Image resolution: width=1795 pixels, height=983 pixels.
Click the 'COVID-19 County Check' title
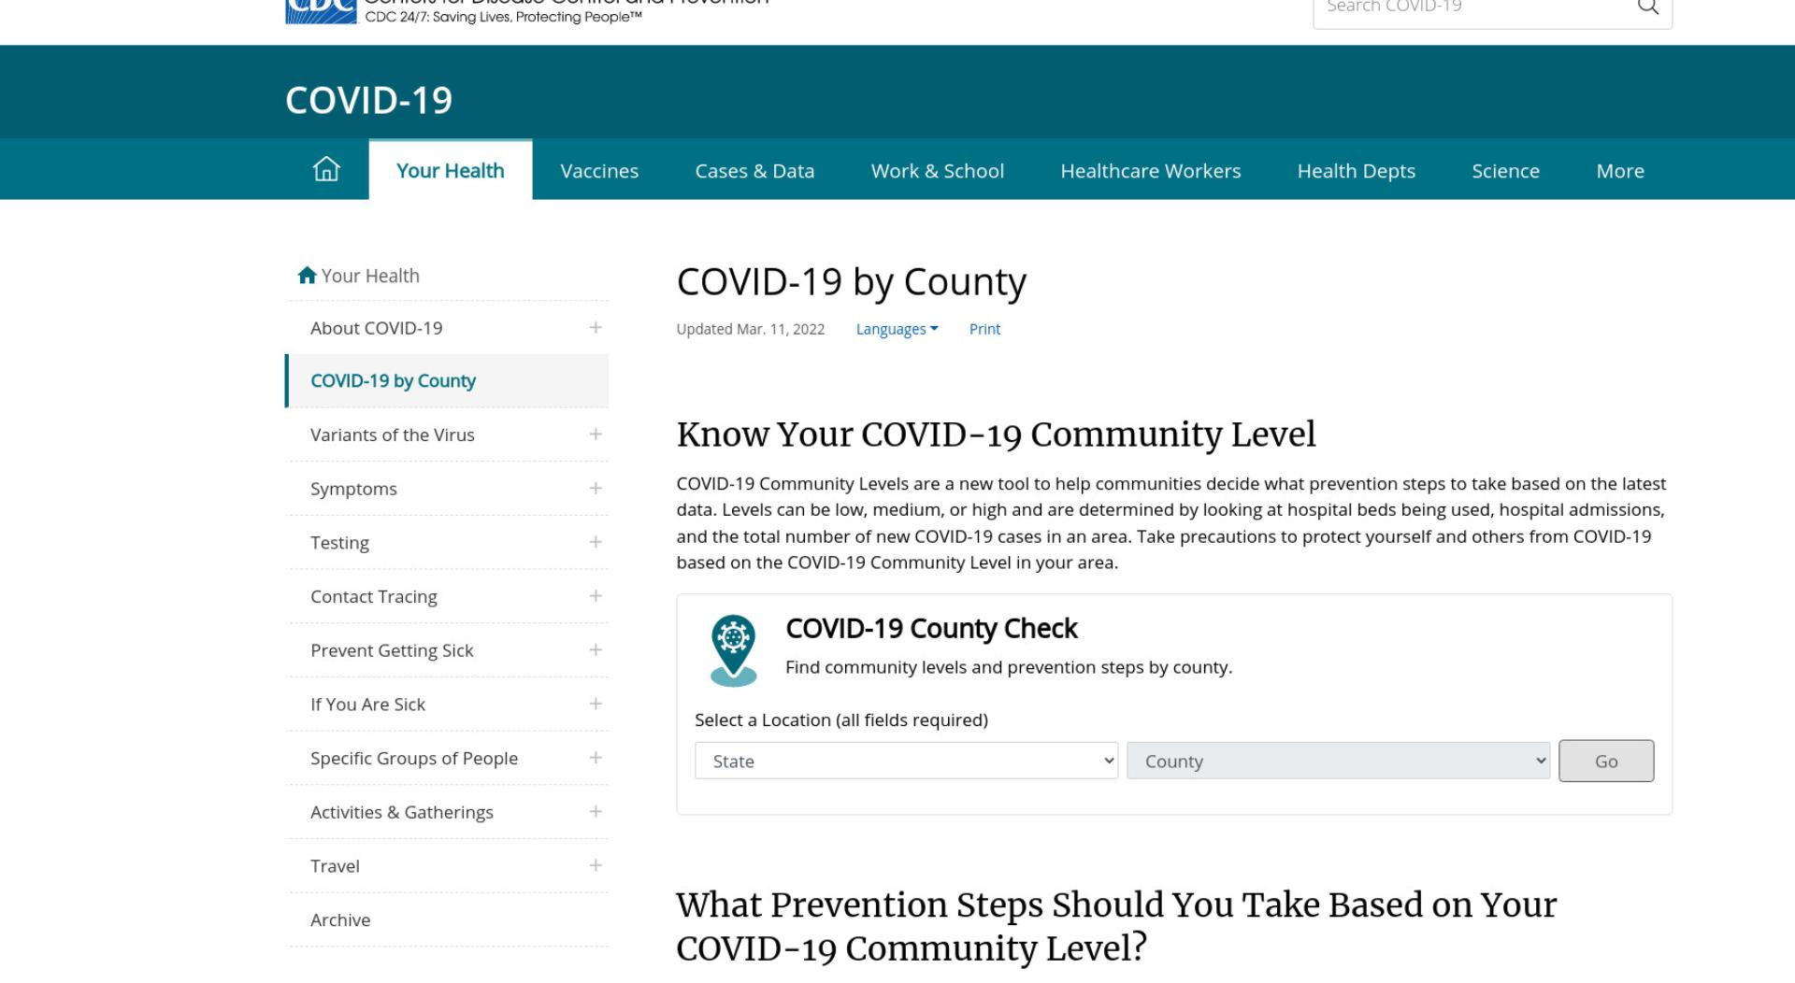(x=931, y=628)
